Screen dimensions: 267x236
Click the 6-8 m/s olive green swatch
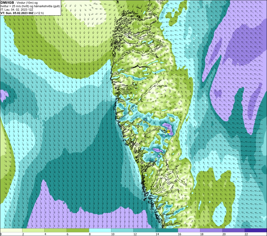pos(78,230)
